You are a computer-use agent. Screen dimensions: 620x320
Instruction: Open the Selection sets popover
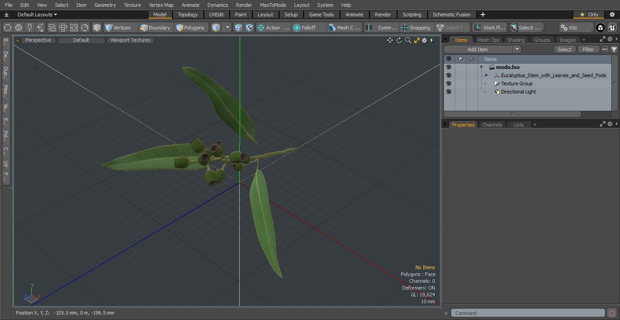tap(526, 28)
